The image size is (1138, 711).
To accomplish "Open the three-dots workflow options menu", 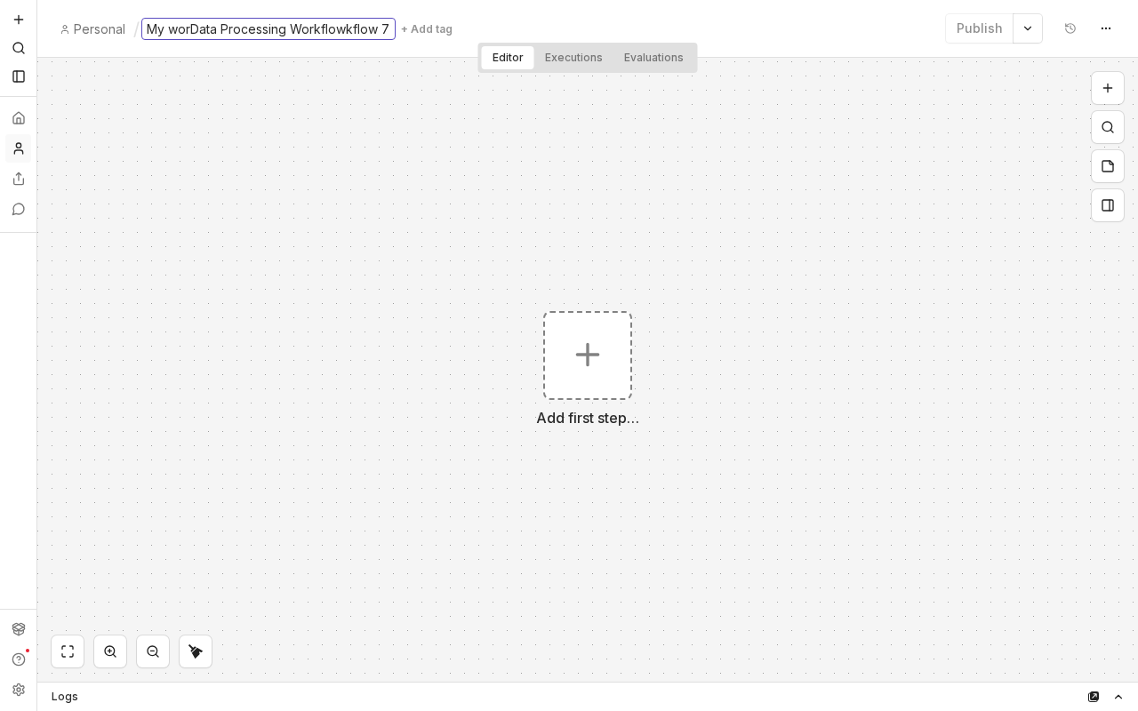I will (x=1106, y=28).
